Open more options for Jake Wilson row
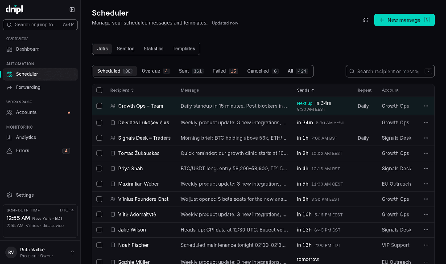This screenshot has height=264, width=446. point(426,230)
